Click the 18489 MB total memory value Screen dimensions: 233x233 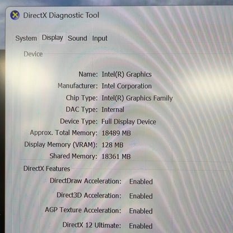tap(116, 133)
